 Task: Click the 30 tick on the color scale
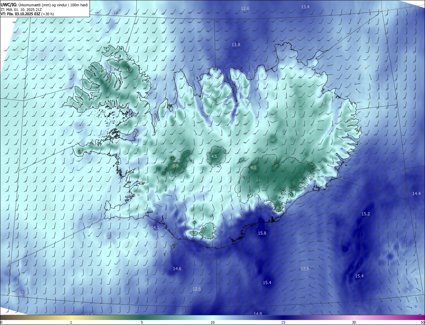[354, 322]
